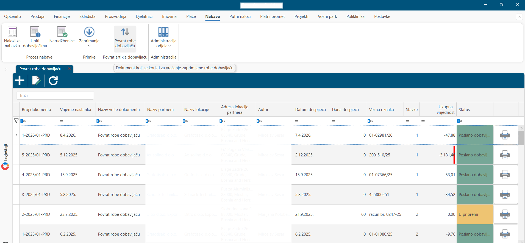Open Povrat robe dobavljaču from ribbon
525x243 pixels.
(125, 38)
